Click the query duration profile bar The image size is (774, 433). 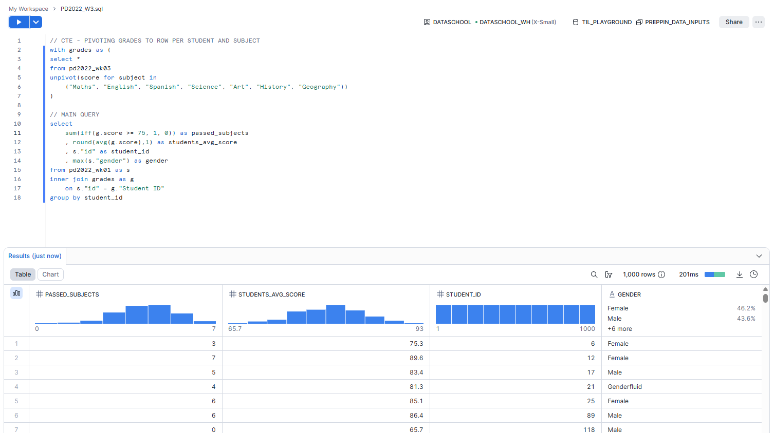(714, 274)
